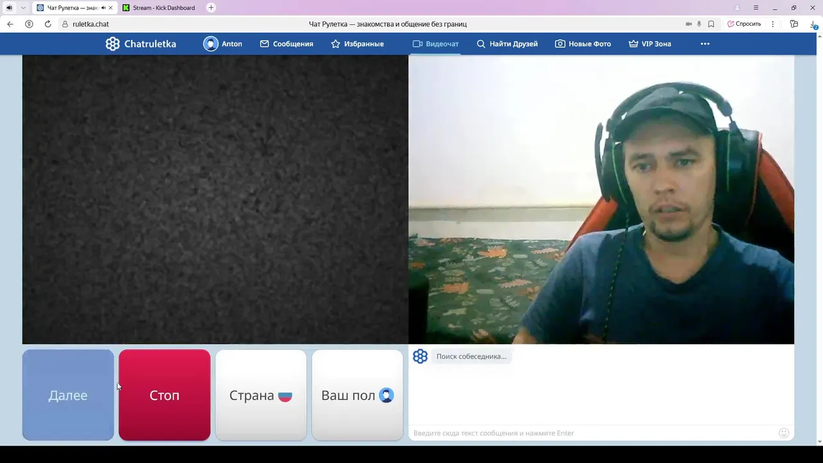Go back with browser back arrow

tap(10, 24)
